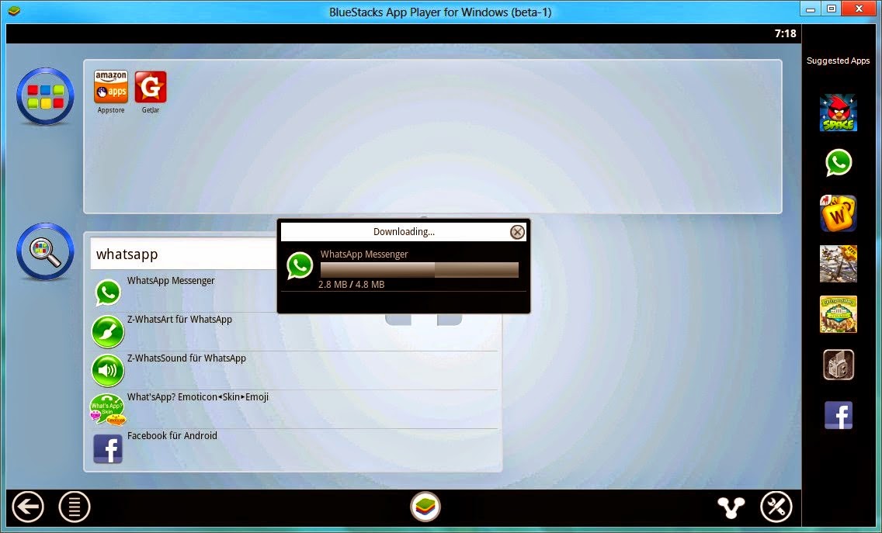Launch the GetJar app icon

[x=150, y=87]
